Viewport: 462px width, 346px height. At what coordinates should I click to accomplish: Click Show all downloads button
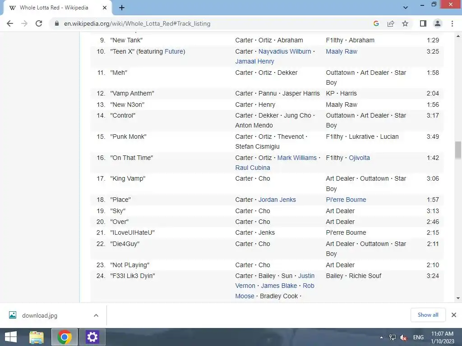pos(428,315)
